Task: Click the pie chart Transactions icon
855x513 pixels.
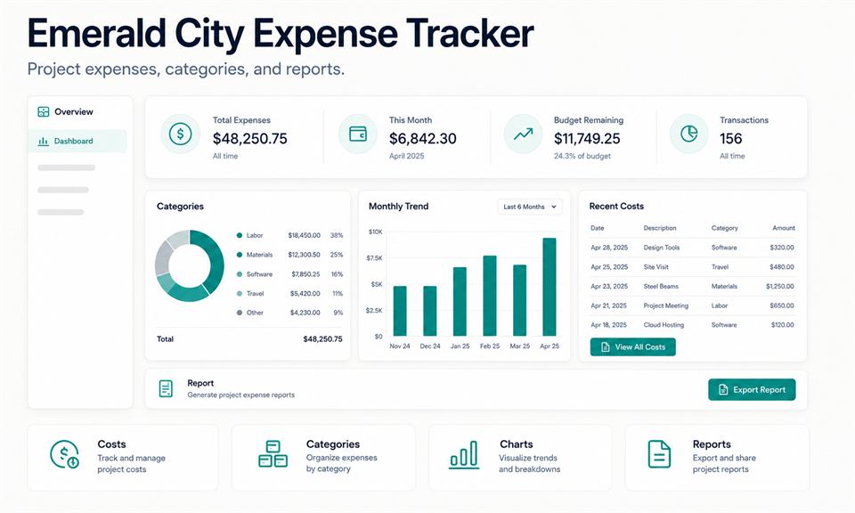Action: click(x=688, y=134)
